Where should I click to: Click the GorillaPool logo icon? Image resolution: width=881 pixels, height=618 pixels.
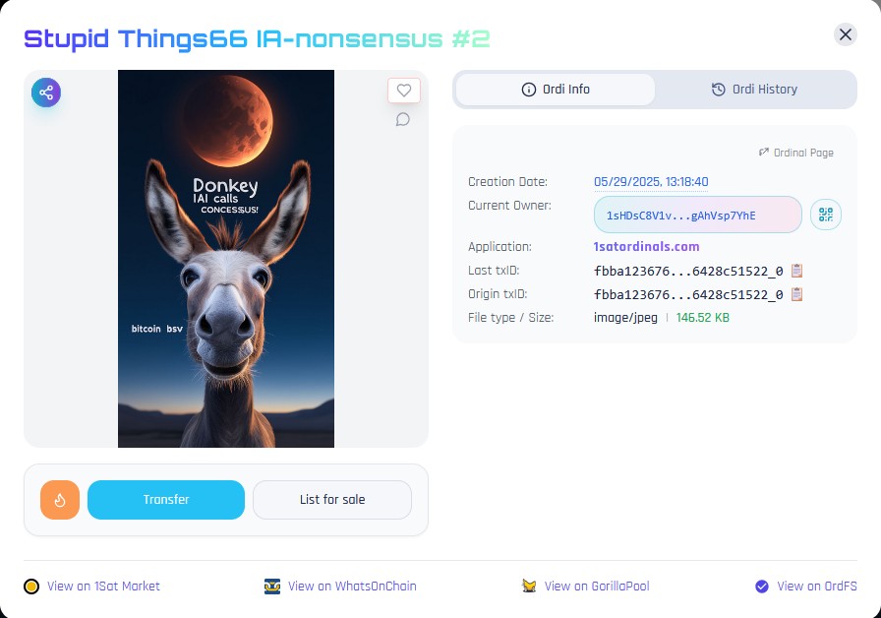point(529,586)
